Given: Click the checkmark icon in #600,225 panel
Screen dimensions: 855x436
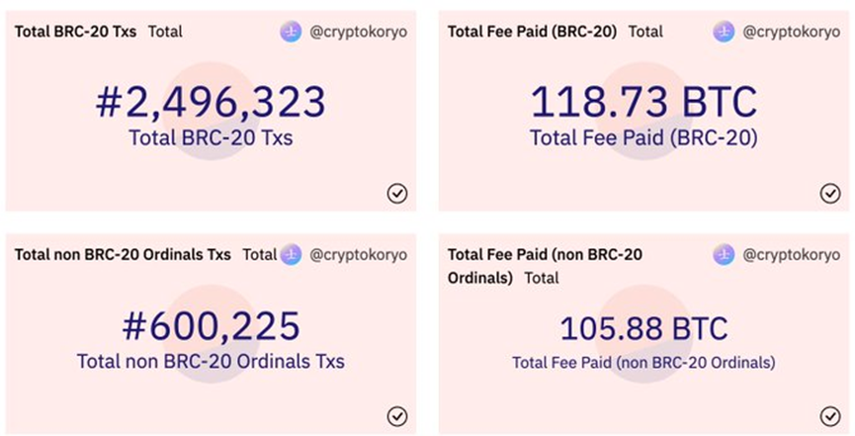Looking at the screenshot, I should click(397, 416).
